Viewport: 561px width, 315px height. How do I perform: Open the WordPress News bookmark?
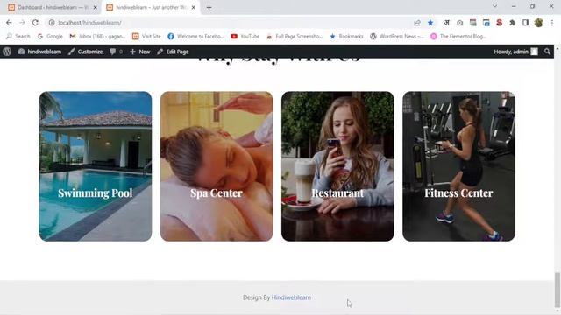pyautogui.click(x=397, y=36)
